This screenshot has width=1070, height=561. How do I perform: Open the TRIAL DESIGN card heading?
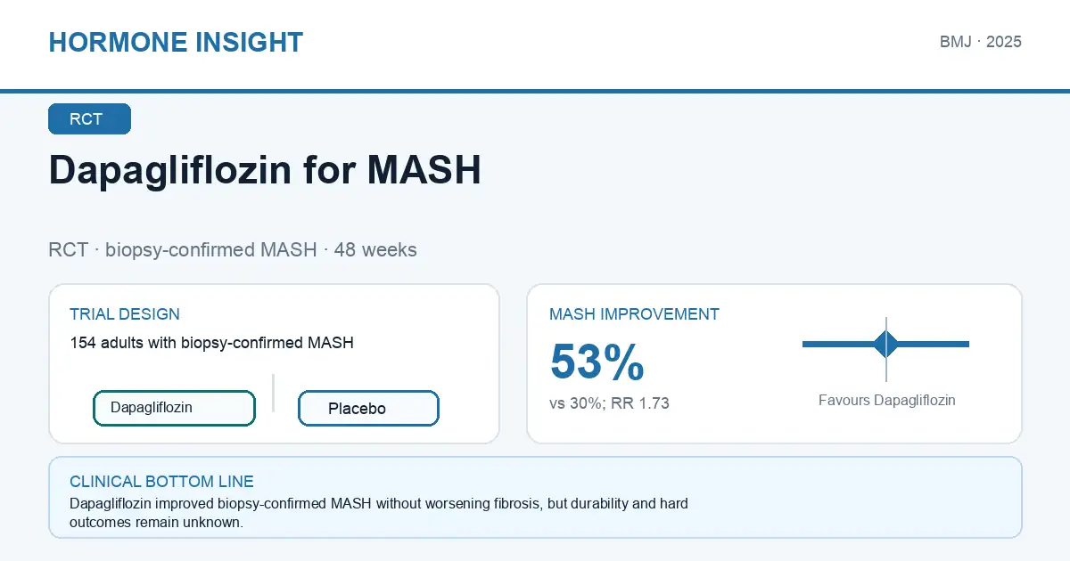pyautogui.click(x=125, y=314)
